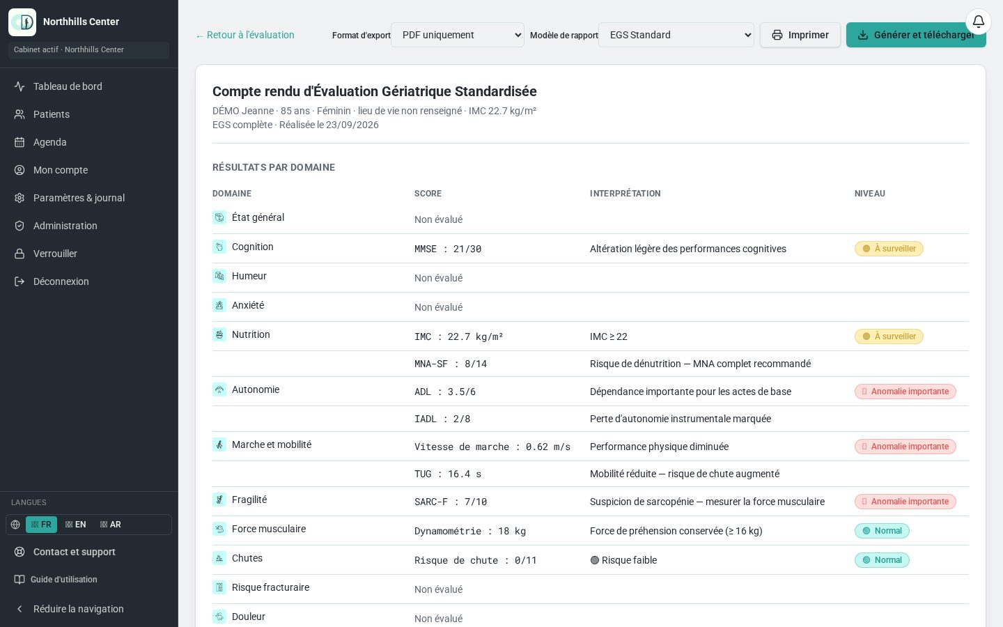Click the Cognition domain icon

coord(219,247)
